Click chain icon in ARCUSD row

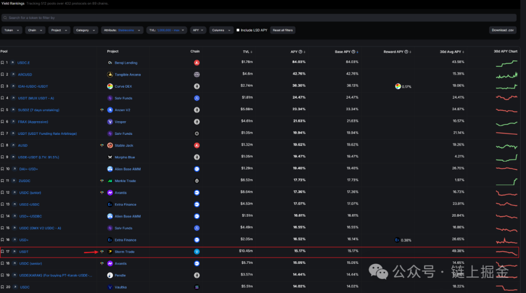[x=197, y=74]
